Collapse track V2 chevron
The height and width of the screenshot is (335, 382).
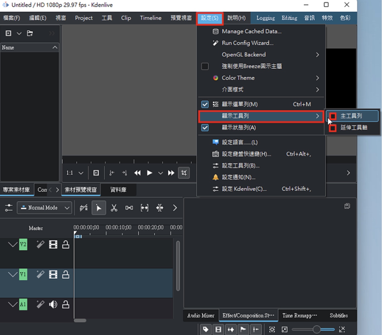[13, 244]
